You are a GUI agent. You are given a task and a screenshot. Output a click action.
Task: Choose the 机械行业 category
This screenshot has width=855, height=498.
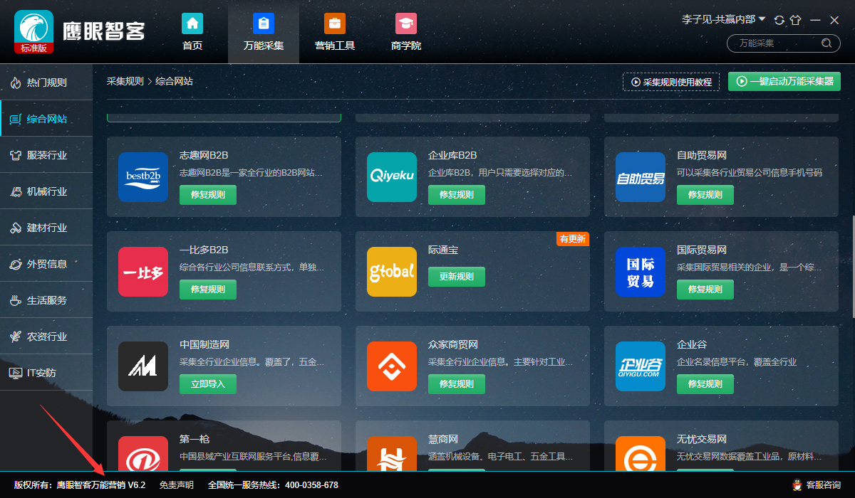[46, 191]
